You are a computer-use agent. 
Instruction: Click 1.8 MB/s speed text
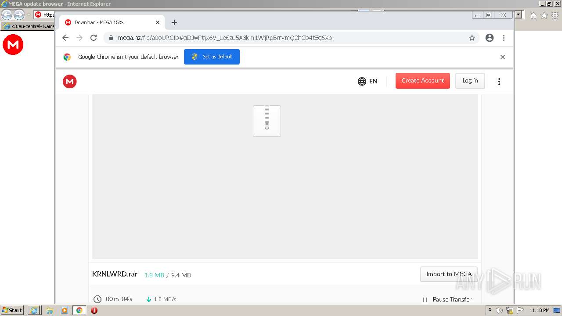click(165, 299)
